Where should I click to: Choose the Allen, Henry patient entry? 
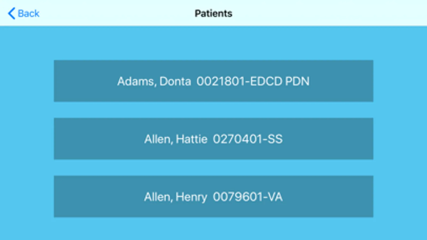[x=213, y=197]
